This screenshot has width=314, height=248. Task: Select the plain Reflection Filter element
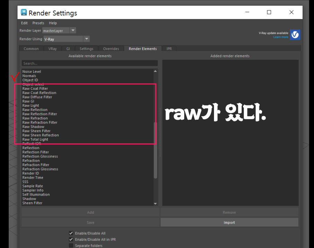tap(36, 152)
